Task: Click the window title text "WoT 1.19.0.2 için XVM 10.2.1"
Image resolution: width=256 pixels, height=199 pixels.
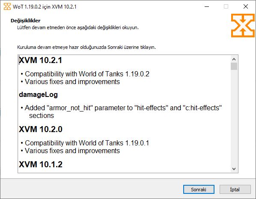Action: (45, 7)
